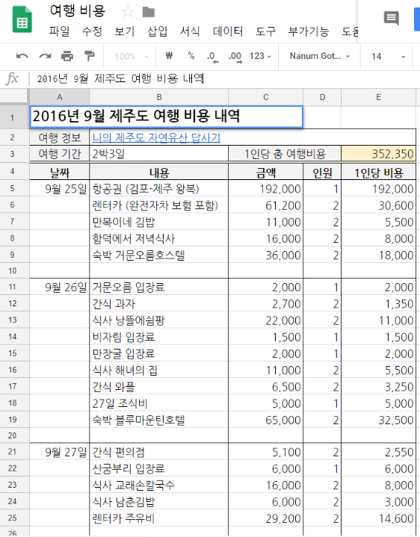Viewport: 420px width, 537px height.
Task: Select the 인원 header cell
Action: click(322, 173)
